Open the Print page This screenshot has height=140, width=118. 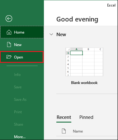pyautogui.click(x=18, y=112)
